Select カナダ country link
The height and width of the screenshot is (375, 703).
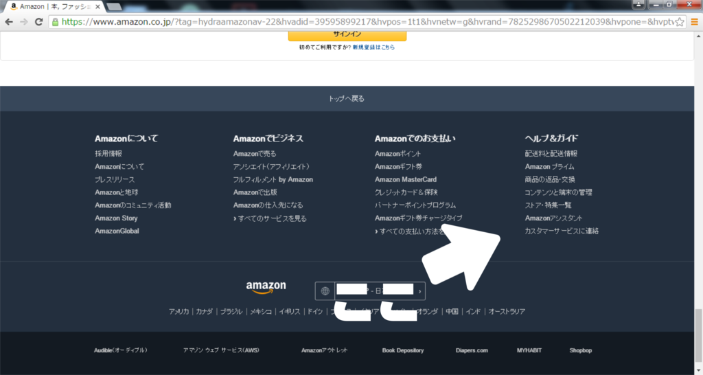coord(204,311)
